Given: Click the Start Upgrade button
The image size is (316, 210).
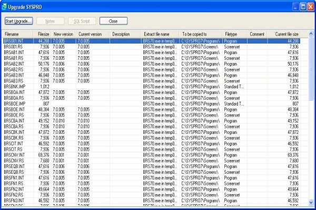Looking at the screenshot, I should pos(19,21).
